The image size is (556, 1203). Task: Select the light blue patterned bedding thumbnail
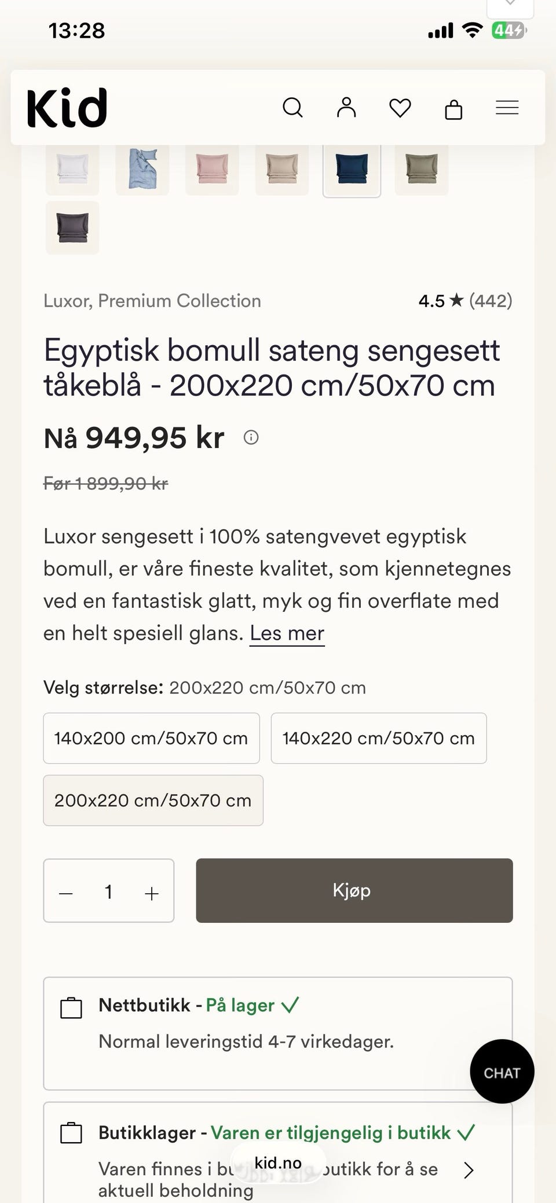tap(142, 169)
